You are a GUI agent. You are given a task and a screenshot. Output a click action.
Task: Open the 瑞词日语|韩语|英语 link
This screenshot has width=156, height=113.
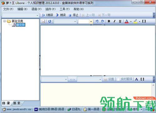point(49,109)
